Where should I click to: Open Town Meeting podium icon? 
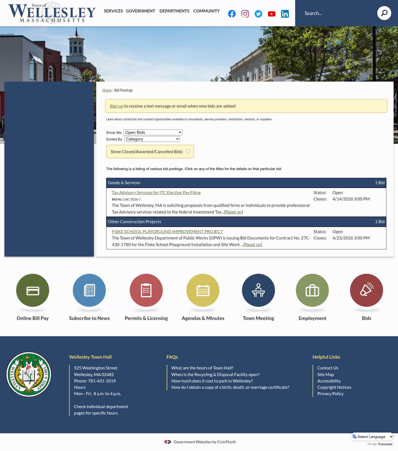coord(258,290)
